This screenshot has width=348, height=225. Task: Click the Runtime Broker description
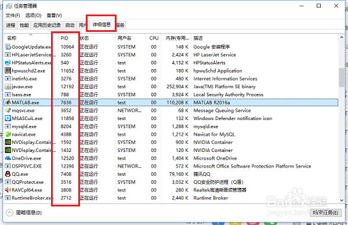pyautogui.click(x=211, y=198)
